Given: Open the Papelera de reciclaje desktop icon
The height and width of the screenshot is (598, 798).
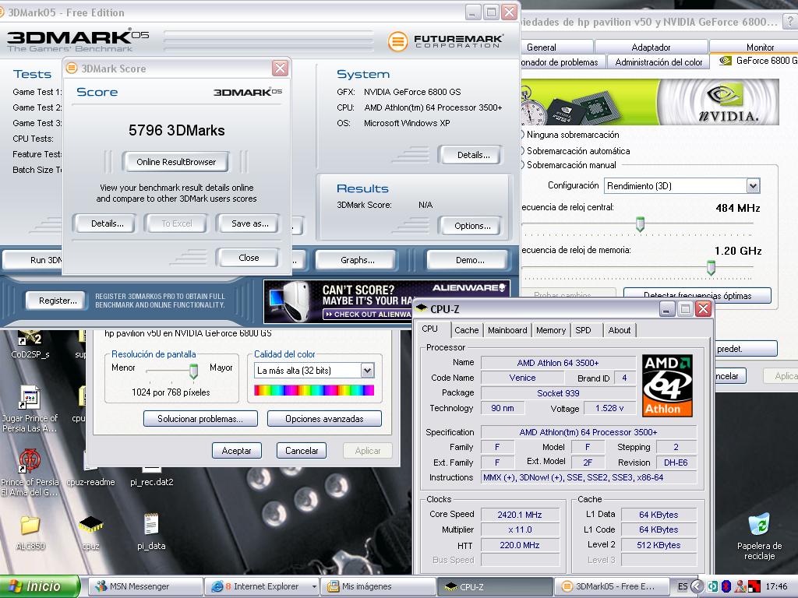Looking at the screenshot, I should tap(758, 526).
